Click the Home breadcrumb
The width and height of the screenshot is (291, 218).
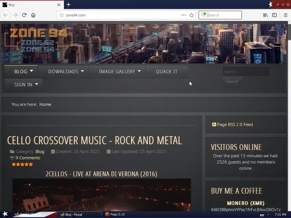point(45,104)
